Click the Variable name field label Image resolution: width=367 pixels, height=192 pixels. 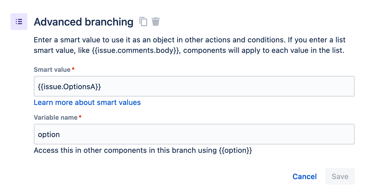pos(55,118)
